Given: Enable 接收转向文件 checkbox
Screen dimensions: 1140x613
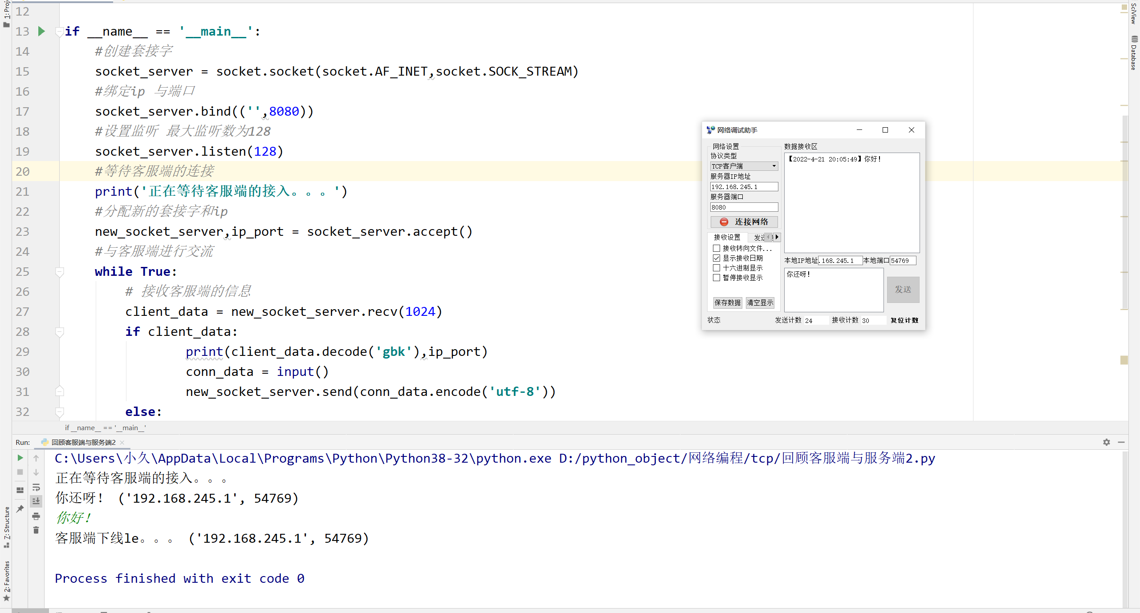Looking at the screenshot, I should coord(717,248).
